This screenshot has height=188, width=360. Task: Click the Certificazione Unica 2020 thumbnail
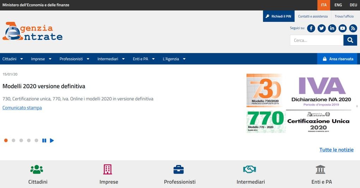(318, 122)
